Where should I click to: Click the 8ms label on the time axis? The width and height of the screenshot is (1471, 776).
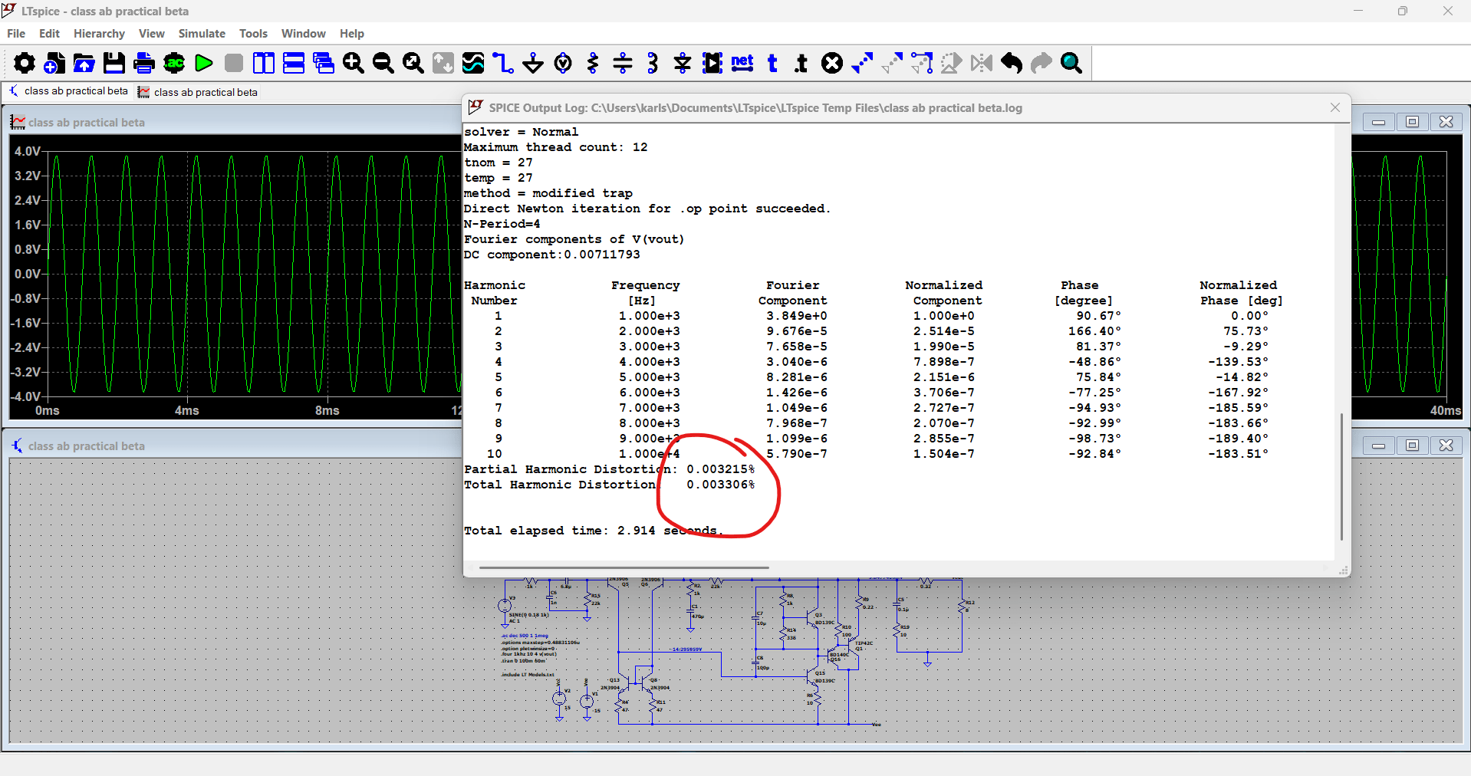coord(327,411)
